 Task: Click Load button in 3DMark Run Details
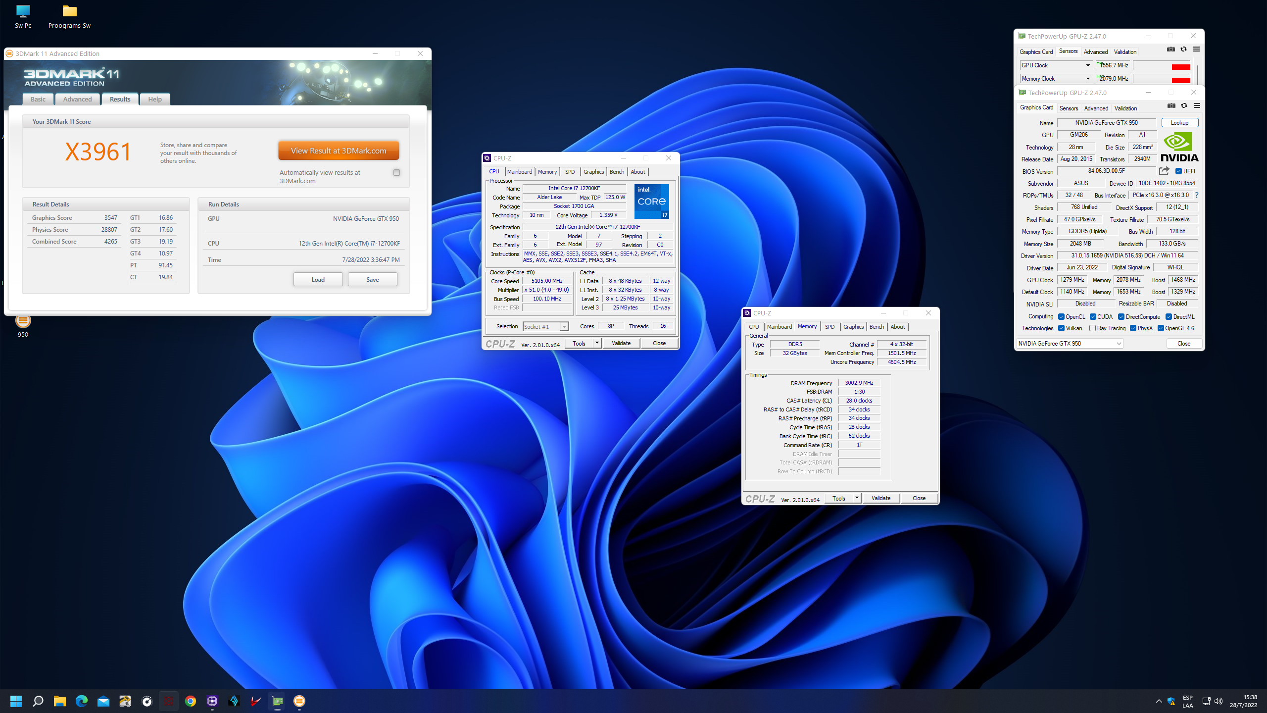pyautogui.click(x=318, y=280)
